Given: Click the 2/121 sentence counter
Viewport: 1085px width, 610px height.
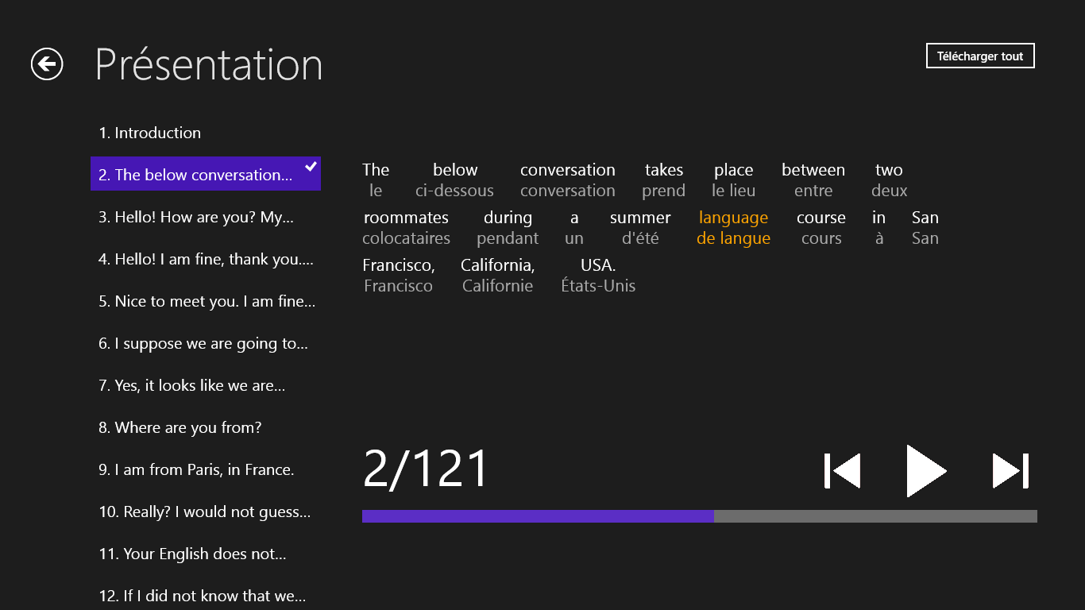Looking at the screenshot, I should 426,469.
